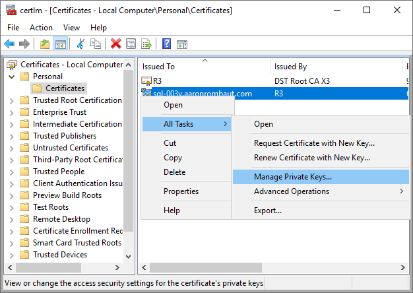Click the Up One Level folder icon

[x=44, y=44]
